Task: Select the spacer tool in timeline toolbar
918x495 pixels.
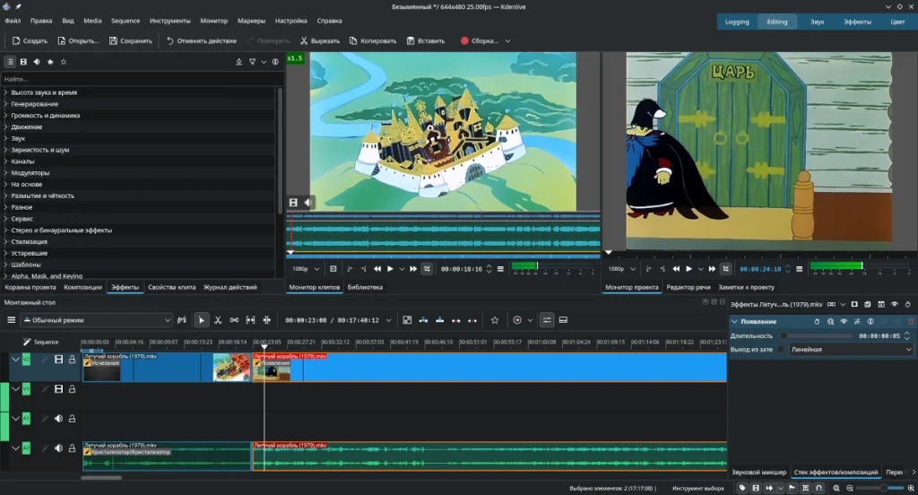Action: pyautogui.click(x=234, y=320)
